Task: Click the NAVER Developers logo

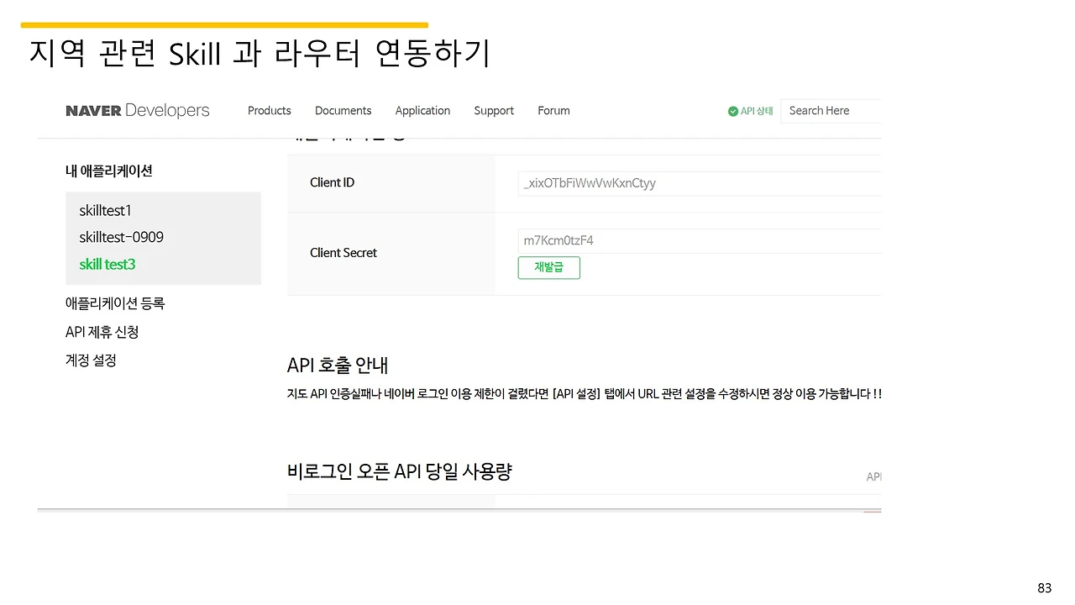Action: point(137,110)
